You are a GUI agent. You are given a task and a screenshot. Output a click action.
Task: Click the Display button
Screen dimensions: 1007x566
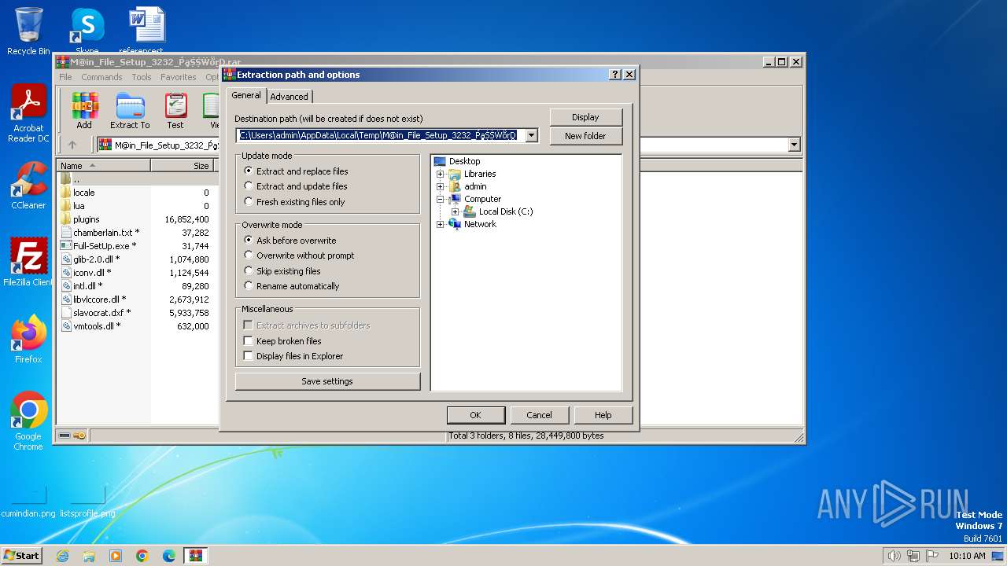tap(585, 117)
